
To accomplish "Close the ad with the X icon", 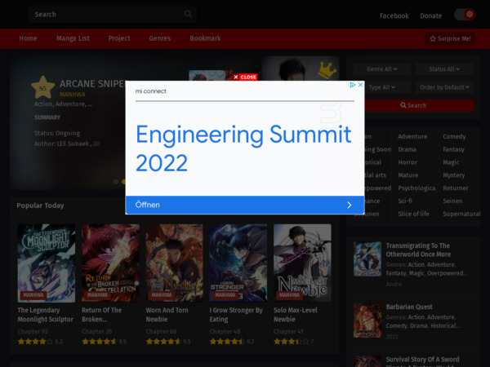I will pos(360,85).
